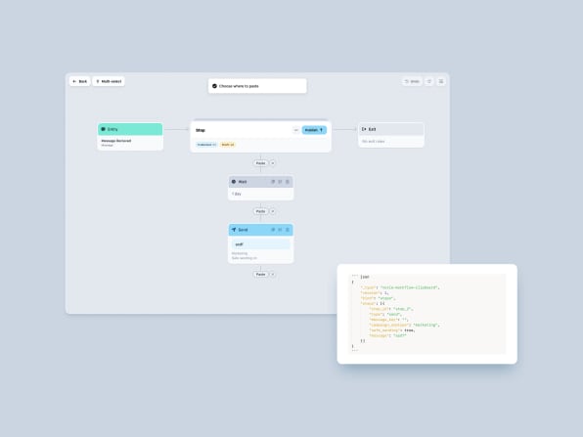This screenshot has width=583, height=437.
Task: Click the plus button between Wait and Send
Action: [x=273, y=211]
